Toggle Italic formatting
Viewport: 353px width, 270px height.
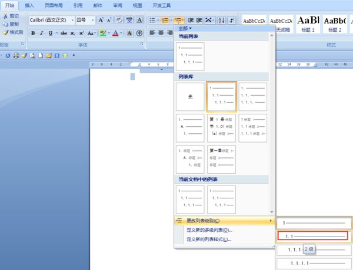coord(42,33)
